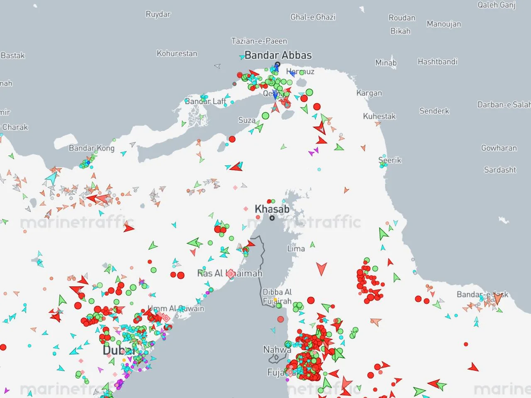Click the Khasab port circle marker
Screen dimensions: 531x398
tap(272, 218)
